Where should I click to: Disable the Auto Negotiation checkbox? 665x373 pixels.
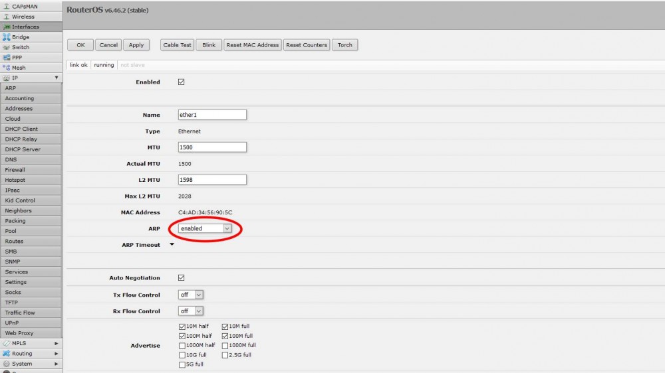point(182,278)
